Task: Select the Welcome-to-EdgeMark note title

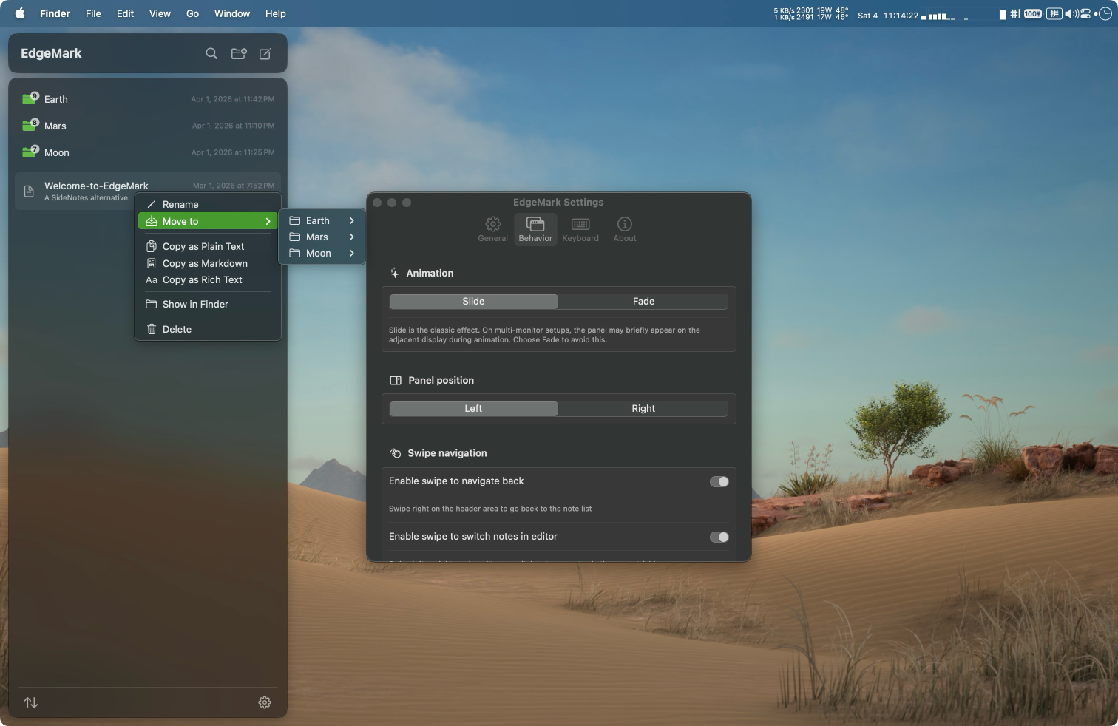Action: (96, 186)
